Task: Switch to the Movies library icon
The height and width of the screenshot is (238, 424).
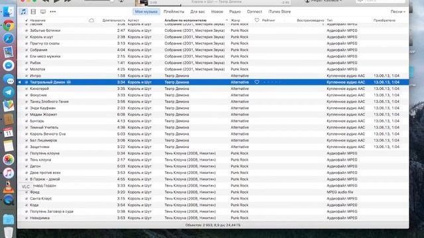Action: (33, 12)
